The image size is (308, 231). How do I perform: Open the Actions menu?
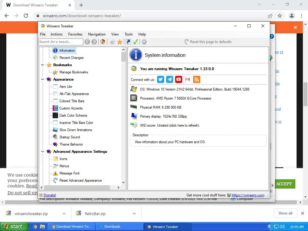(x=57, y=34)
